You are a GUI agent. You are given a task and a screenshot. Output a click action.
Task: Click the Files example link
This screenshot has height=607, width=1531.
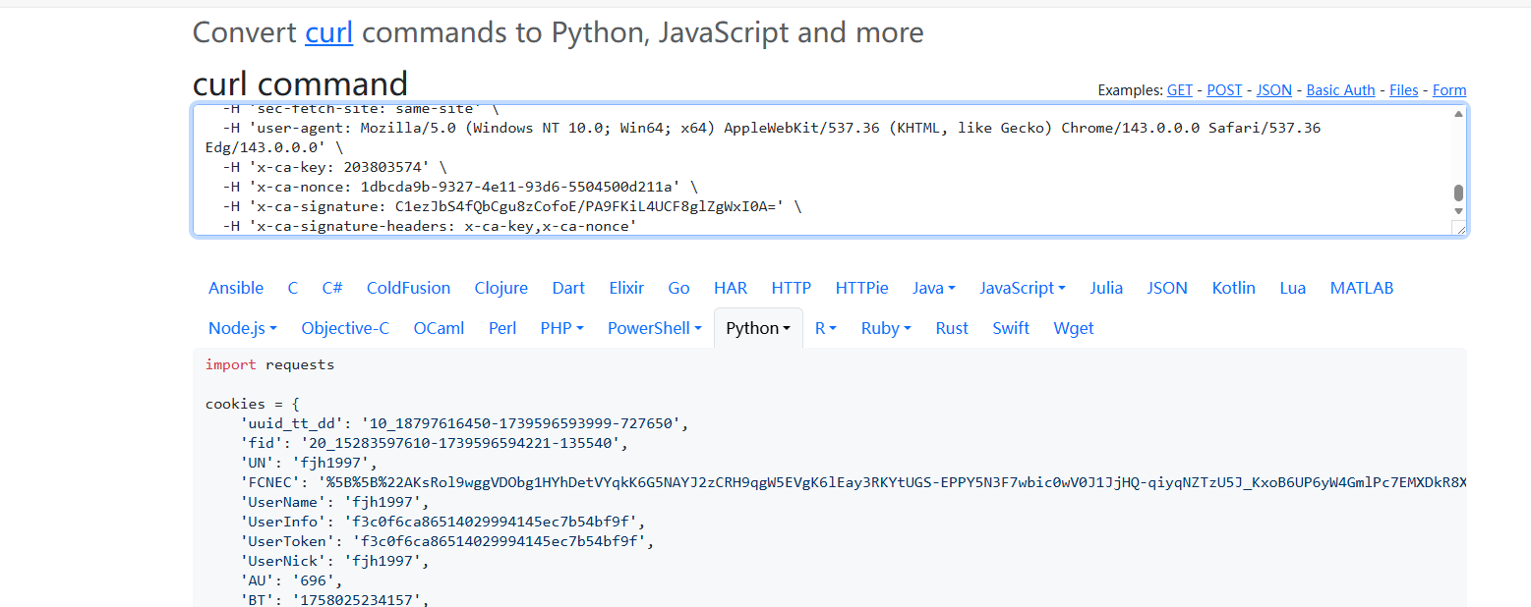pos(1403,90)
